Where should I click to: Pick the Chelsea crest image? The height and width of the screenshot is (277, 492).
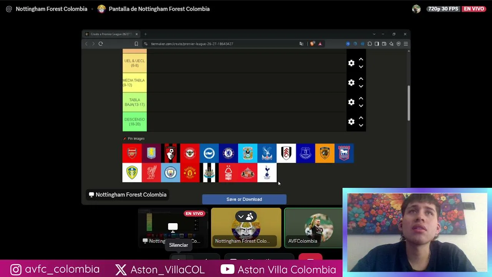(228, 153)
